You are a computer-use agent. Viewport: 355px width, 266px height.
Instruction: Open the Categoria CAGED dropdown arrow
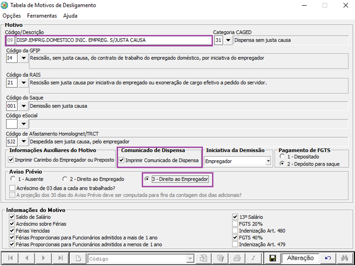tap(228, 40)
